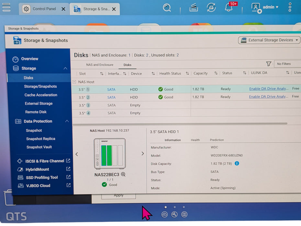Select the NAS22BEC3 enclosure thumbnail
This screenshot has width=301, height=226.
click(x=110, y=154)
